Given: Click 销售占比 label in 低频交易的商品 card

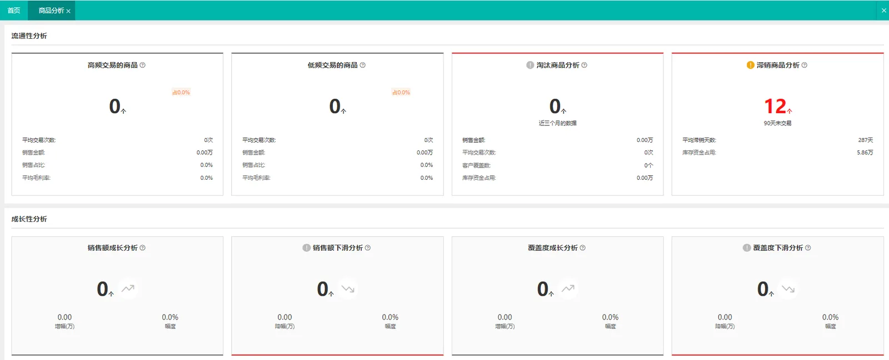Looking at the screenshot, I should [254, 165].
